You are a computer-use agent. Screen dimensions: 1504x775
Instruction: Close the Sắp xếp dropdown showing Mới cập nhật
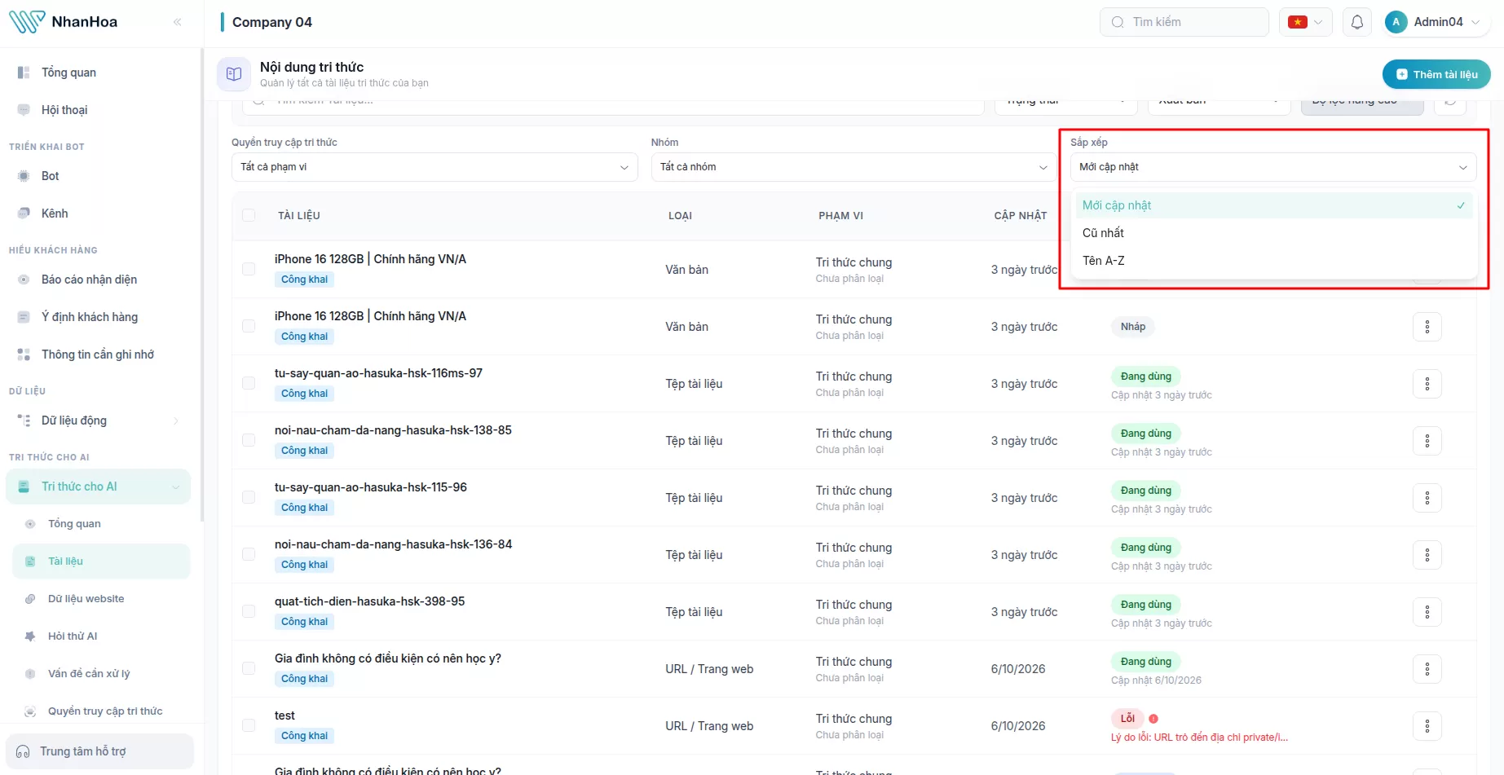[x=1273, y=167]
